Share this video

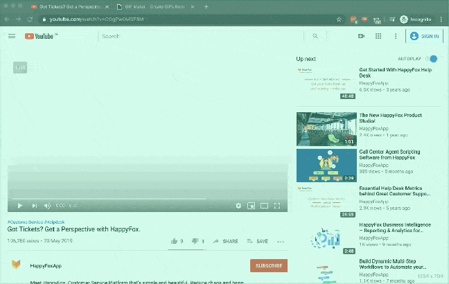point(225,241)
